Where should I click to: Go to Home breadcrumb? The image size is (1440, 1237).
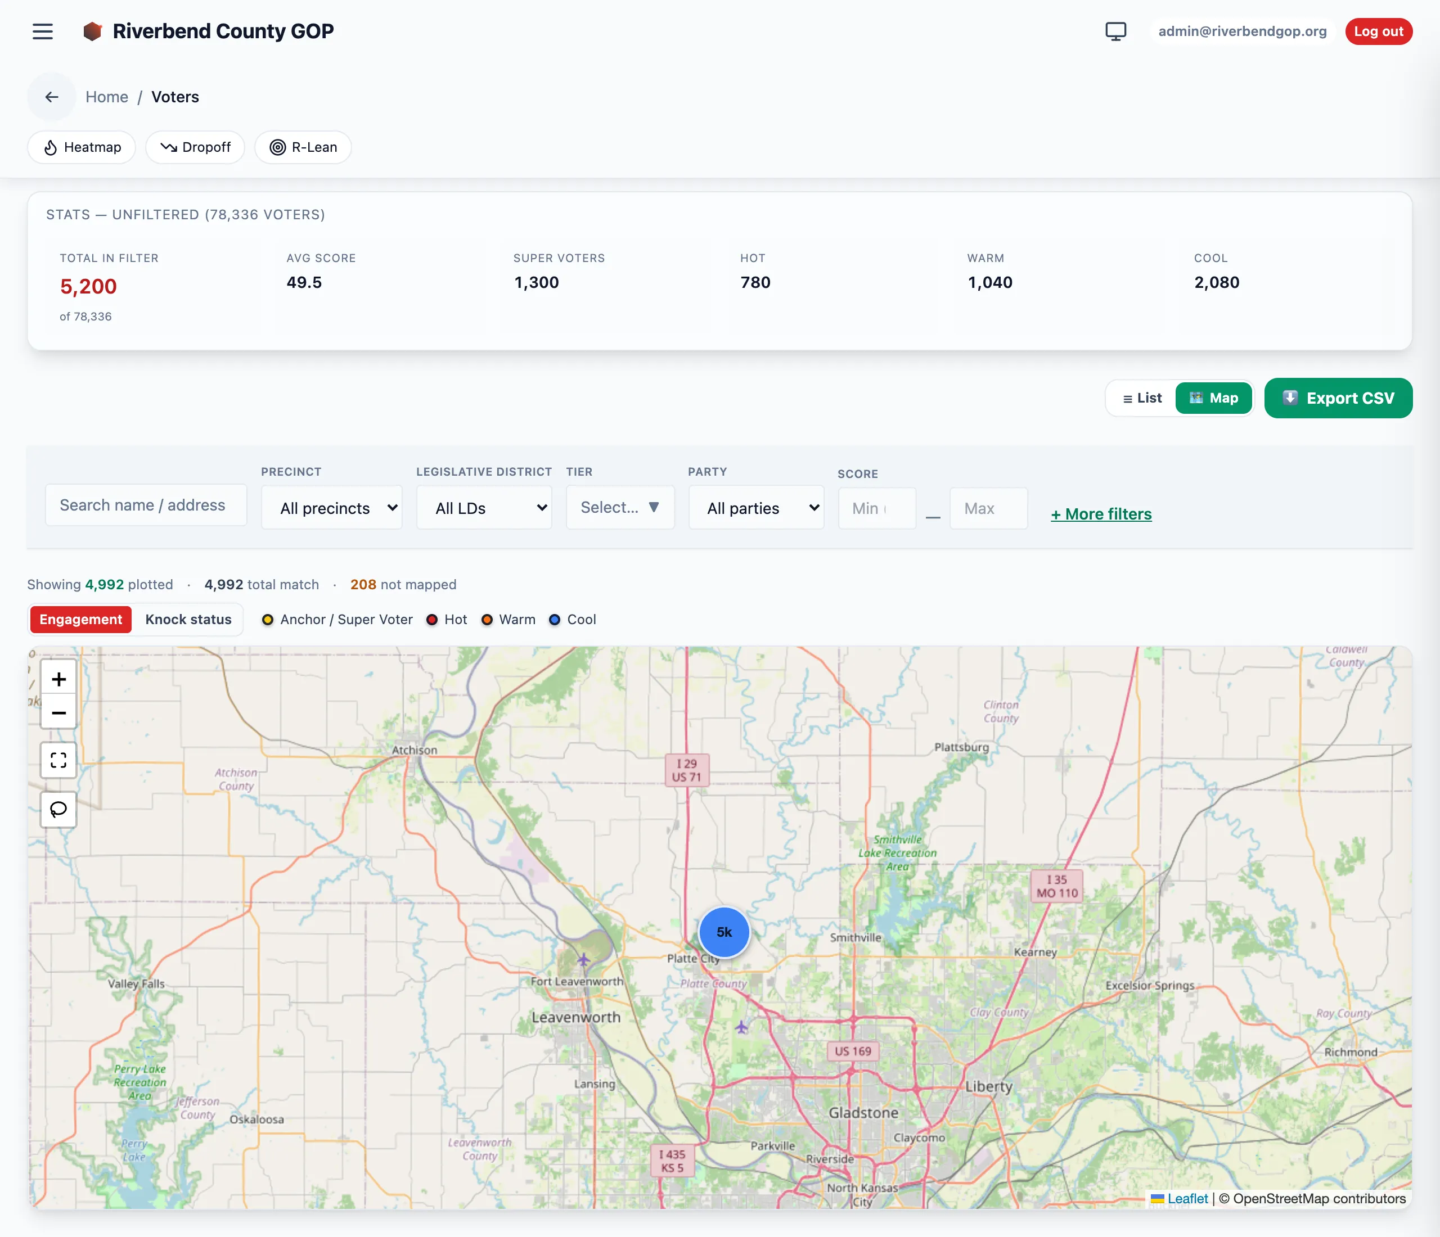coord(107,97)
